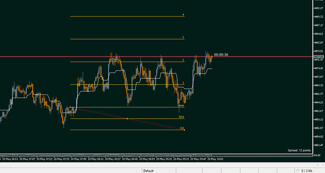The width and height of the screenshot is (325, 173).
Task: Click the 20 May 06:51 time label
Action: (10, 159)
